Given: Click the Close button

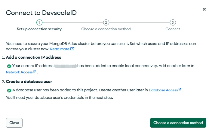Looking at the screenshot, I should click(x=14, y=123).
